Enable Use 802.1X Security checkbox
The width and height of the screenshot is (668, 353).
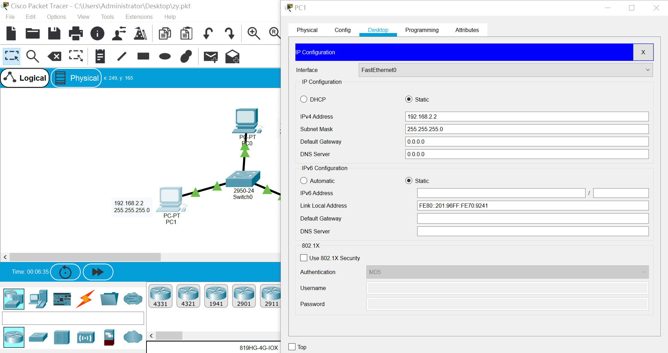pos(304,258)
